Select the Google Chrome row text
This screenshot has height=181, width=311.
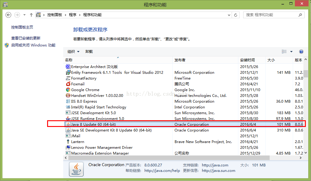tap(85, 90)
